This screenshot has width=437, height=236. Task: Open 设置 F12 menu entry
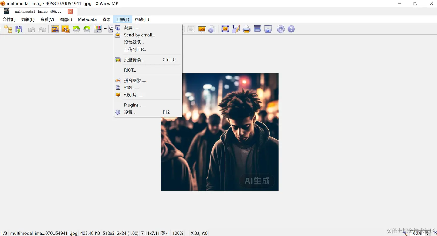[x=148, y=112]
